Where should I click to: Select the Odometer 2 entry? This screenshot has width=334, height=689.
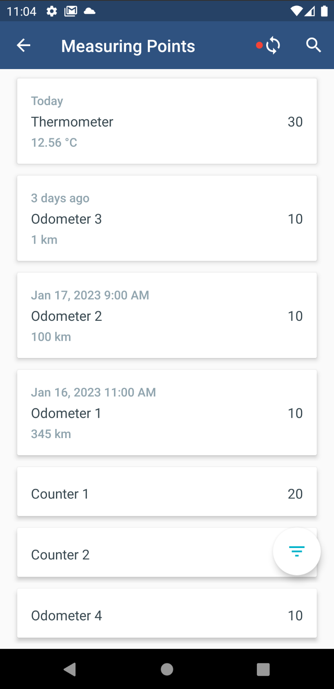[167, 315]
